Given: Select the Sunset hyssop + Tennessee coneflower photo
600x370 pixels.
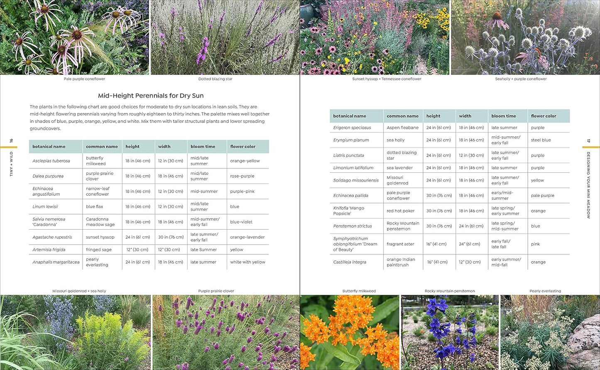Looking at the screenshot, I should click(x=374, y=37).
